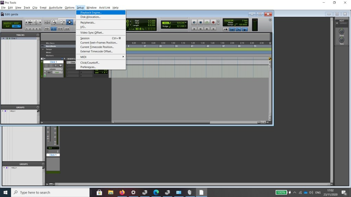Click the Windows search box
Screen dimensions: 351x197
click(51, 192)
